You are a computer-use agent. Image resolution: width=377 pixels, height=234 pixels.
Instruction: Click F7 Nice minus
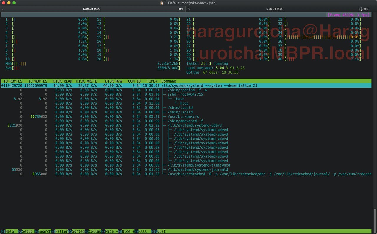109,231
